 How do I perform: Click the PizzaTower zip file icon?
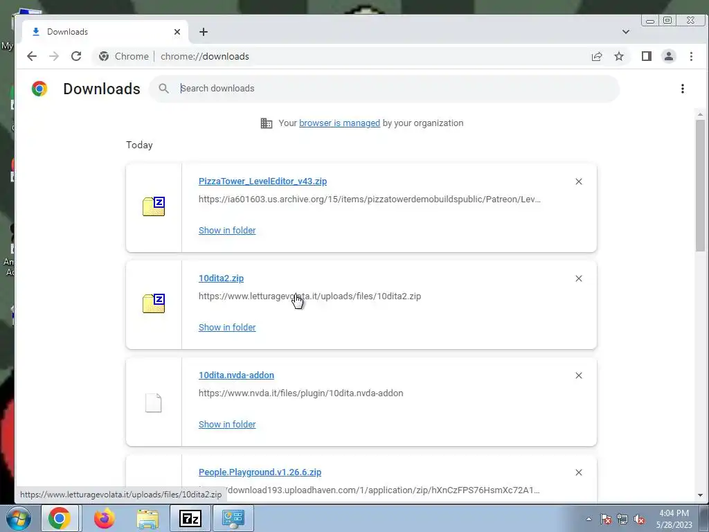(154, 206)
